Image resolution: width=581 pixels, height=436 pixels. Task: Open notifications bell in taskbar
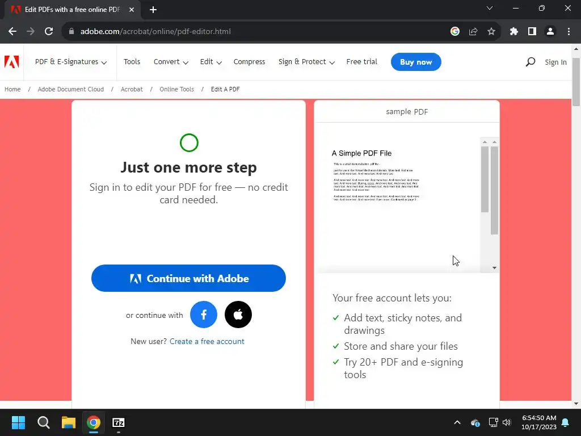click(566, 422)
